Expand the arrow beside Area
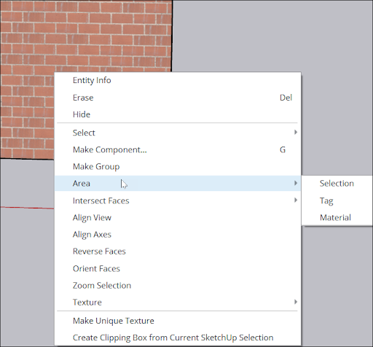The width and height of the screenshot is (373, 347). click(296, 183)
